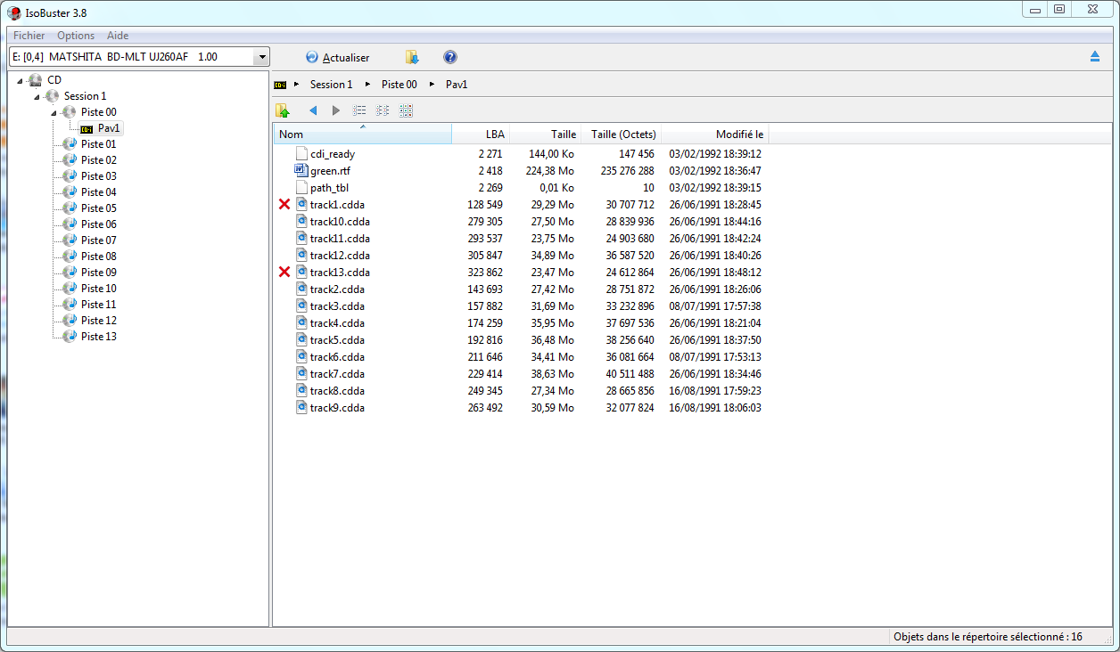This screenshot has width=1120, height=652.
Task: Click the Actualiser refresh button
Action: [x=337, y=57]
